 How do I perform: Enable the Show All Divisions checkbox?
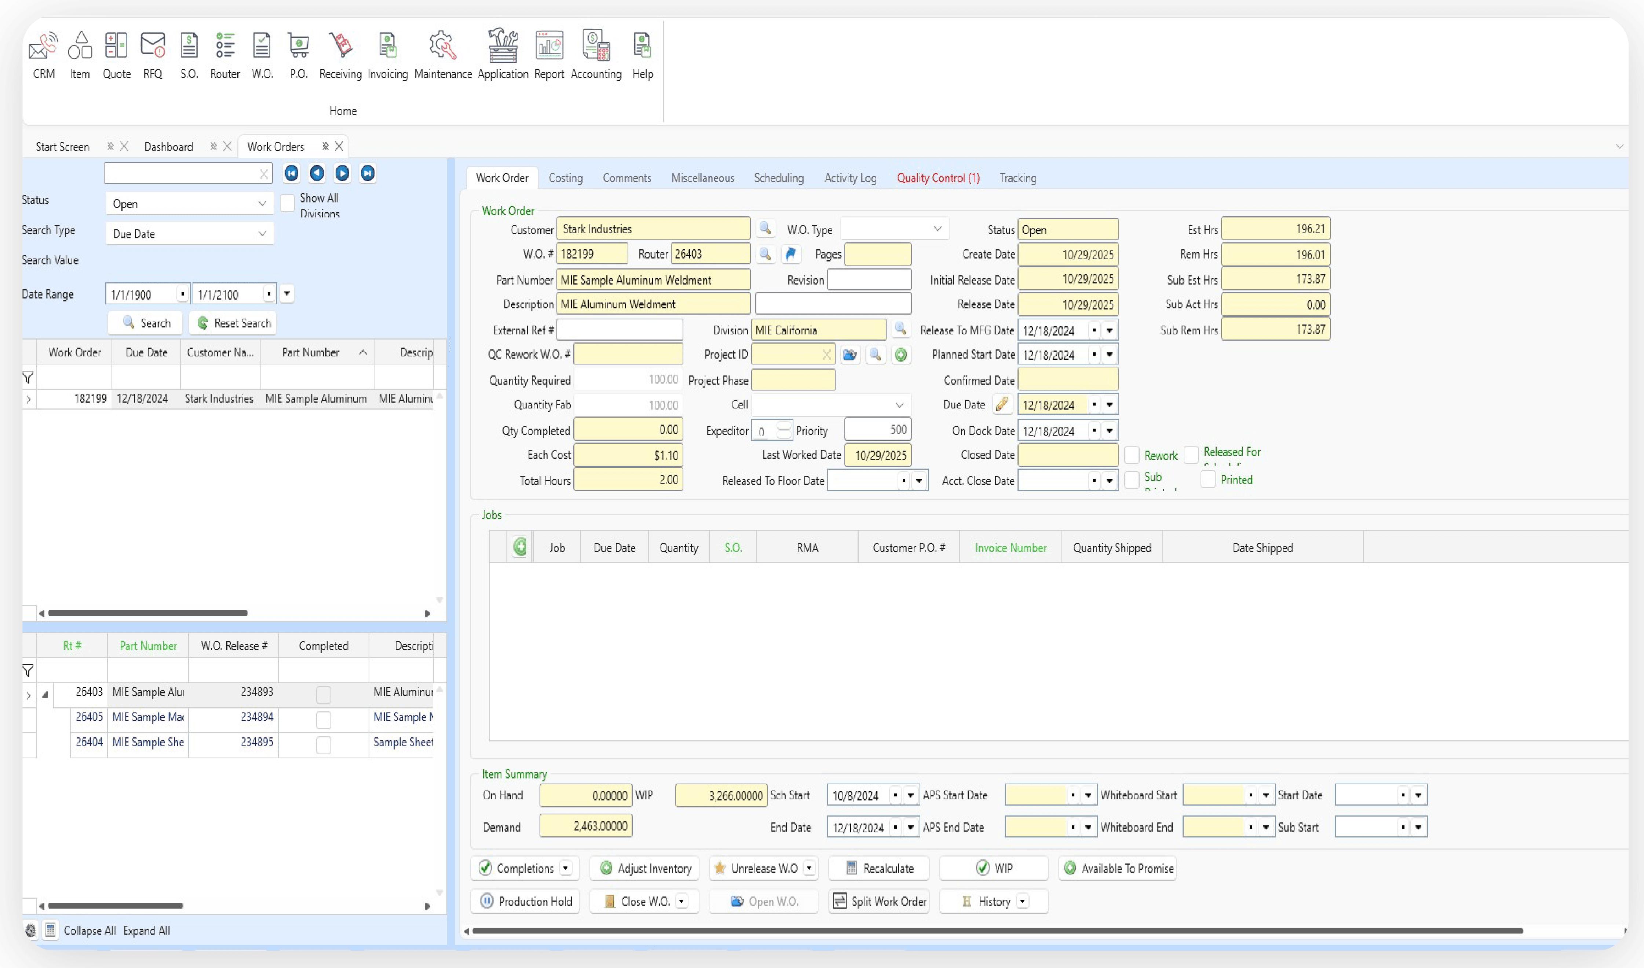click(x=287, y=203)
